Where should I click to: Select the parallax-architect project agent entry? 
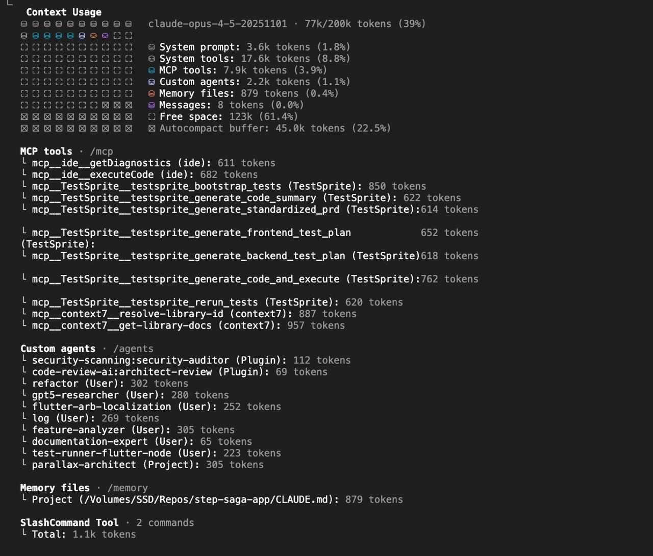tap(142, 465)
